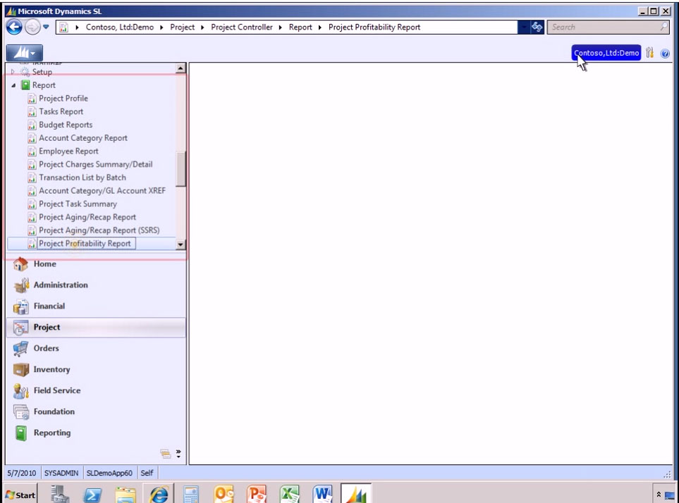The height and width of the screenshot is (503, 679).
Task: Open Transaction List by Batch
Action: 82,178
